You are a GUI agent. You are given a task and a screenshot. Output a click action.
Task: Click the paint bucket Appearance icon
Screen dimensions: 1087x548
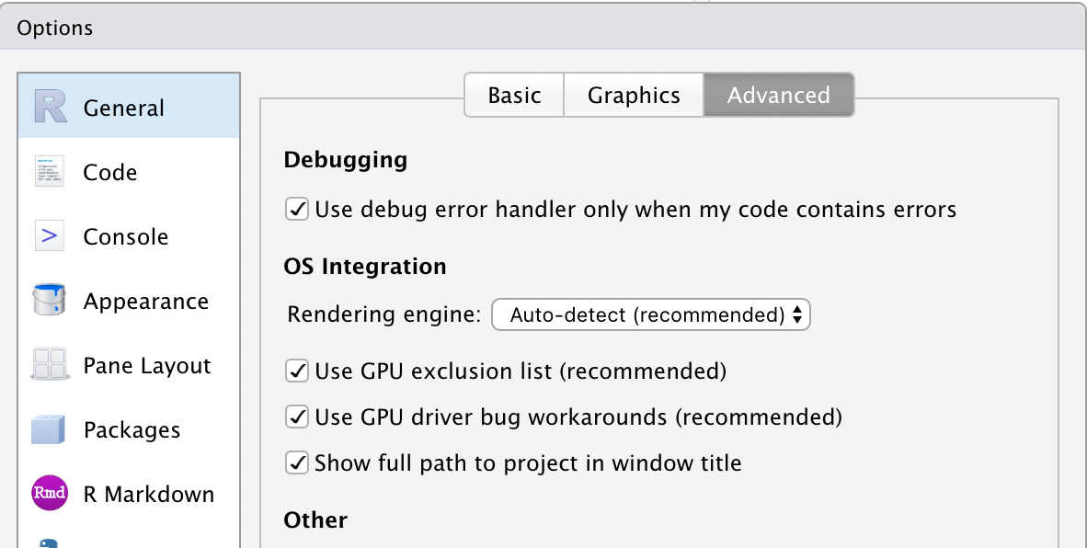pos(49,301)
